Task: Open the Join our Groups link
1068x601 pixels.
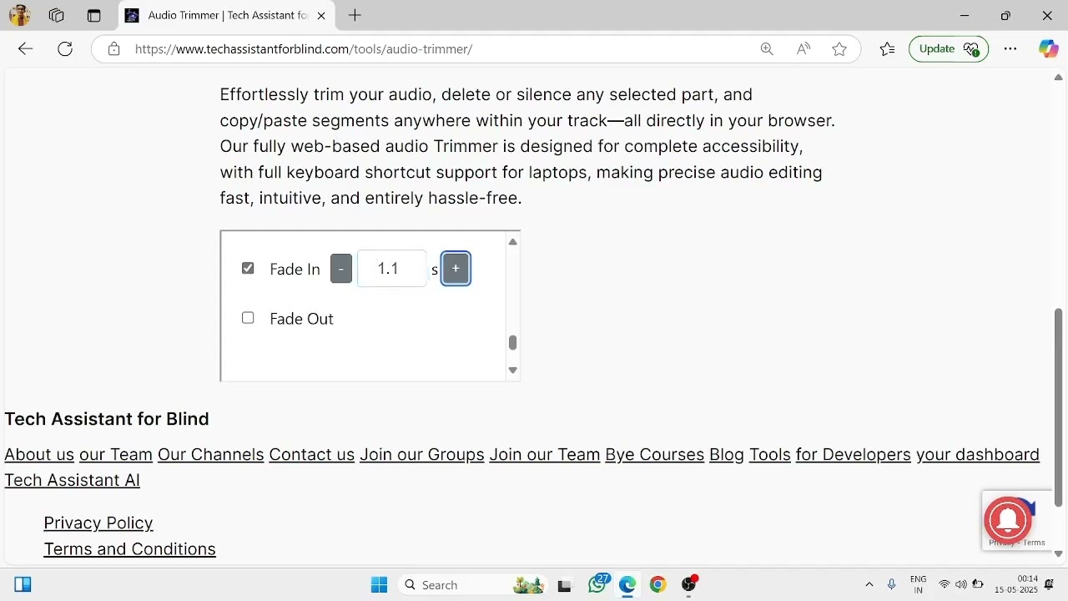Action: [x=421, y=454]
